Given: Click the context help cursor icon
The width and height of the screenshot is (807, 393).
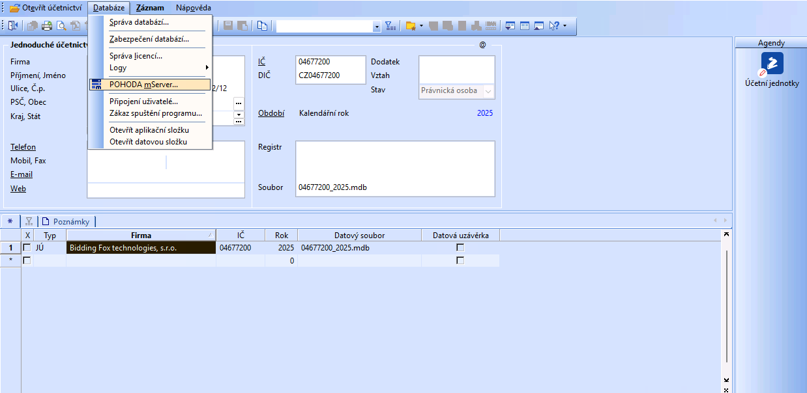Looking at the screenshot, I should pyautogui.click(x=554, y=26).
